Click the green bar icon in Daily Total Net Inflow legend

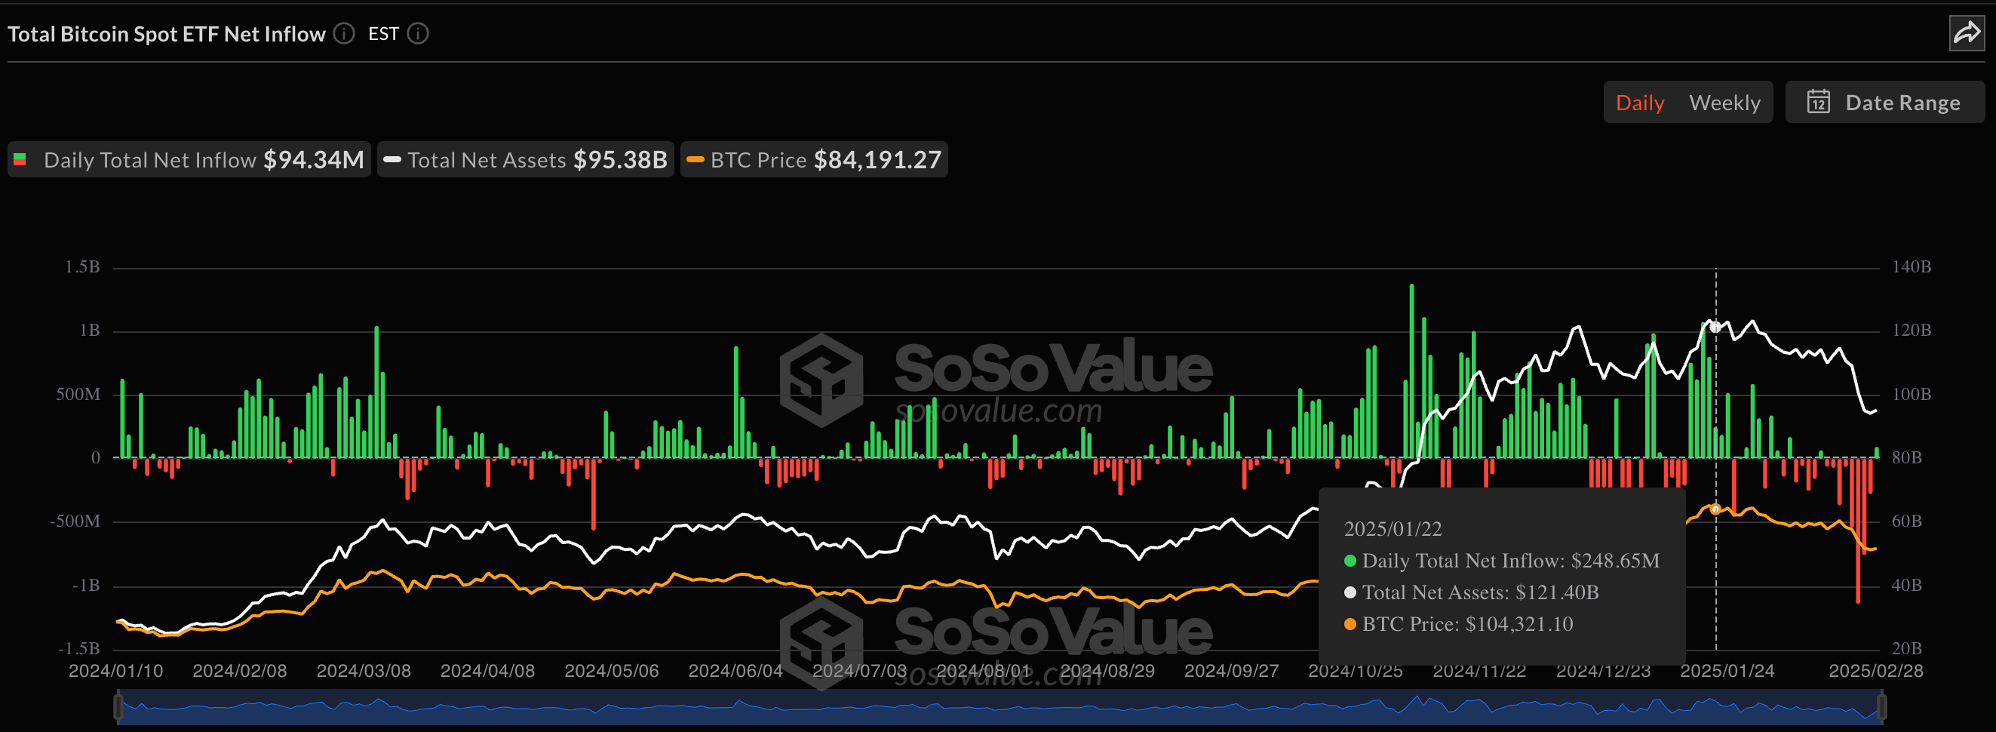click(20, 159)
